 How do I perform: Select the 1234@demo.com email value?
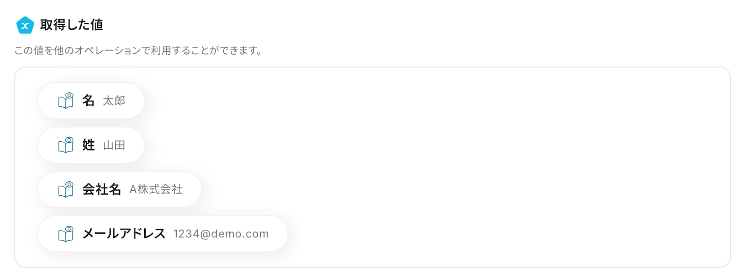[x=221, y=234]
